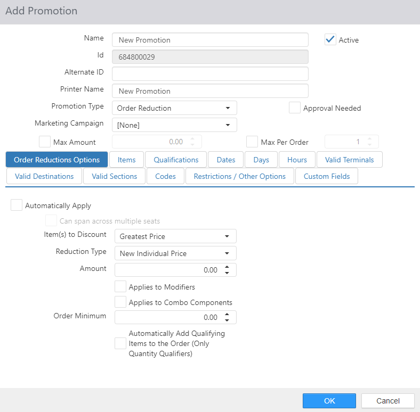Cancel the Add Promotion dialog
The image size is (420, 412).
tap(388, 401)
